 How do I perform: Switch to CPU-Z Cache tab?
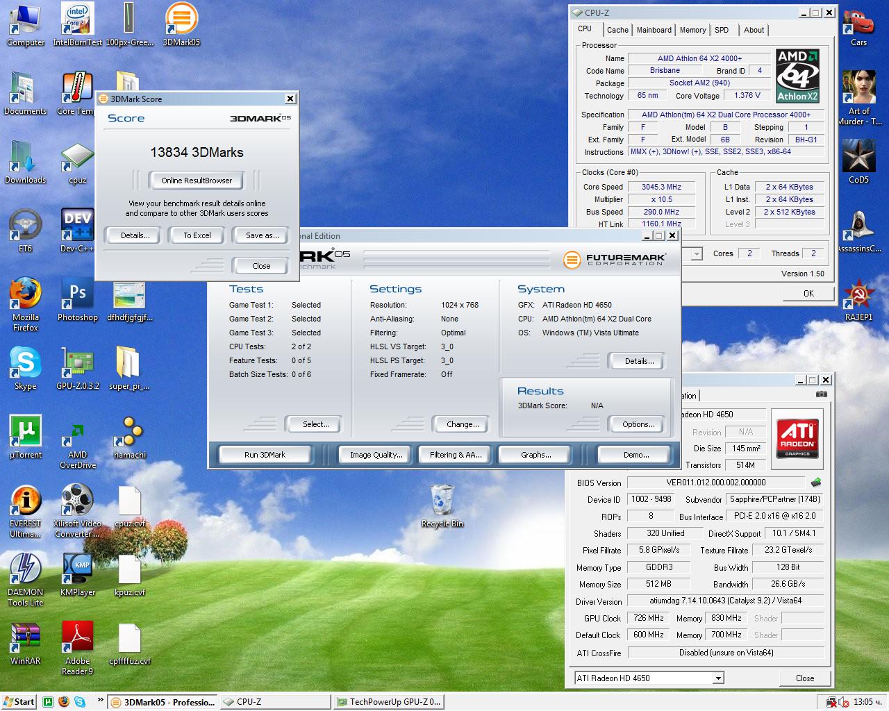(617, 30)
